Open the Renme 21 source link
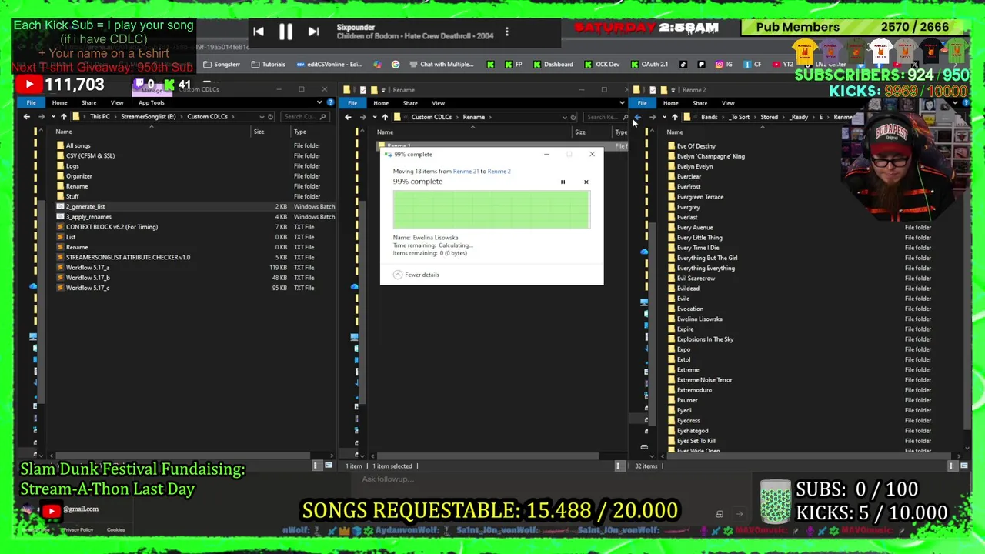This screenshot has height=554, width=985. tap(466, 171)
